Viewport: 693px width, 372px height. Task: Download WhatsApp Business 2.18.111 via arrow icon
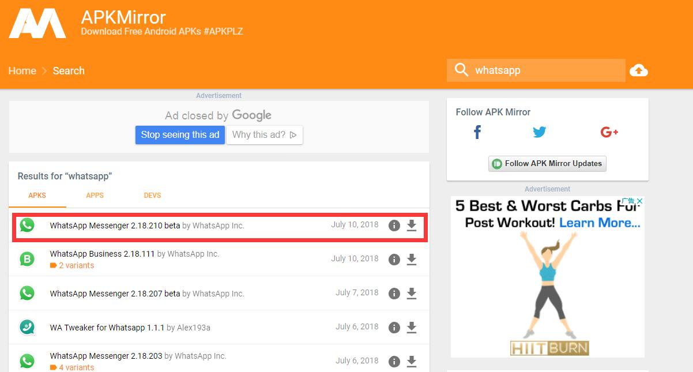point(412,260)
